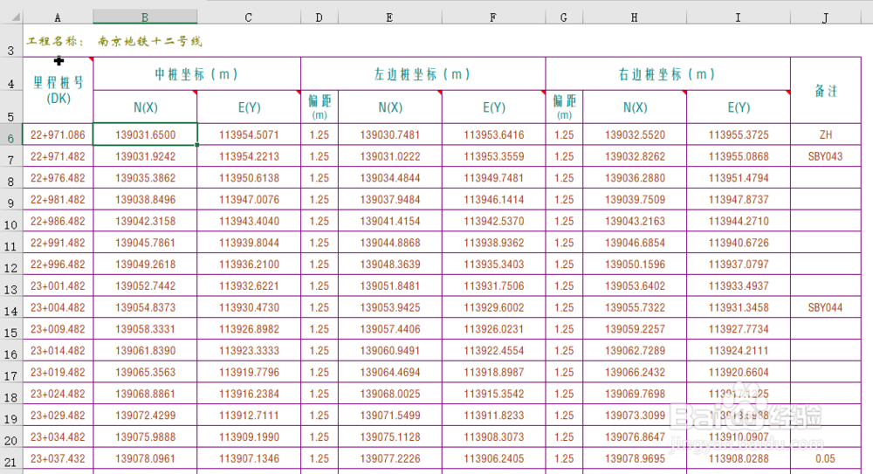Image resolution: width=873 pixels, height=474 pixels.
Task: Click N(X) header under 中桩坐标
Action: [145, 107]
